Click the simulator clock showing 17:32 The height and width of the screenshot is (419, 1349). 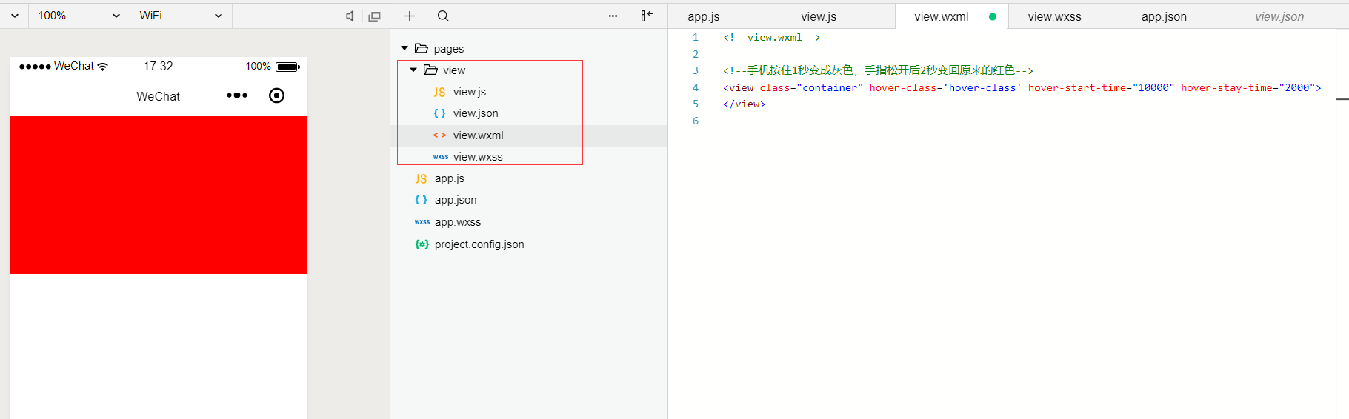click(x=158, y=66)
